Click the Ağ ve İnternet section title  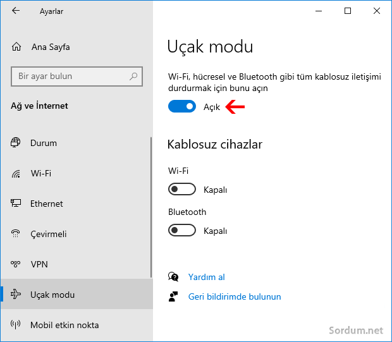click(x=39, y=106)
